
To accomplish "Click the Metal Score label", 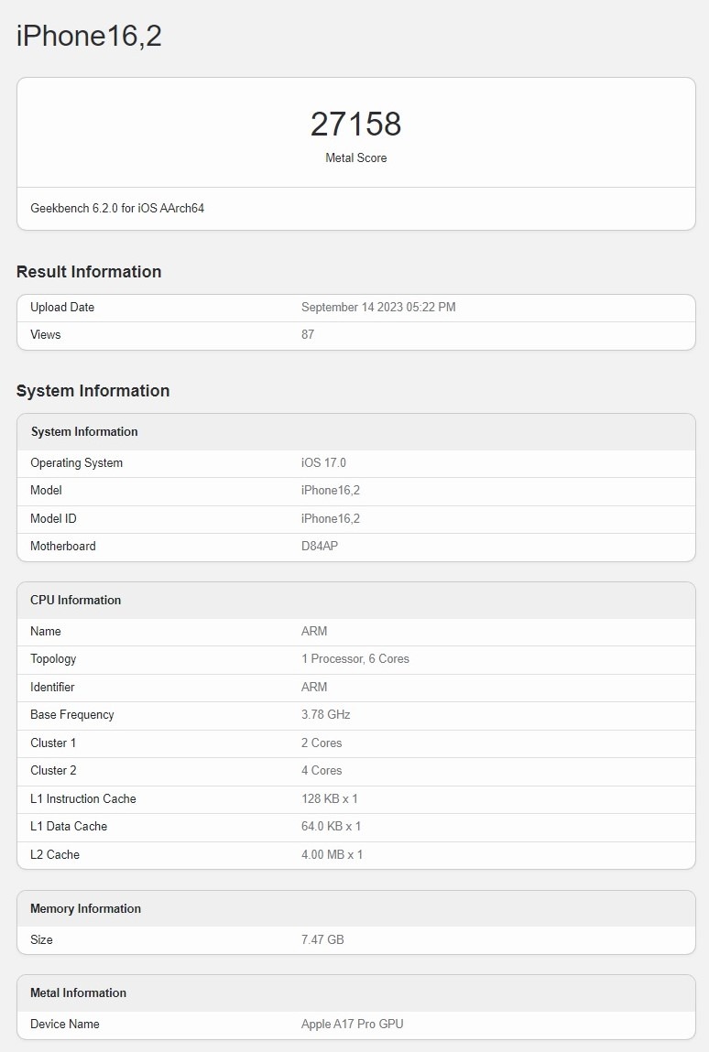I will pos(355,158).
